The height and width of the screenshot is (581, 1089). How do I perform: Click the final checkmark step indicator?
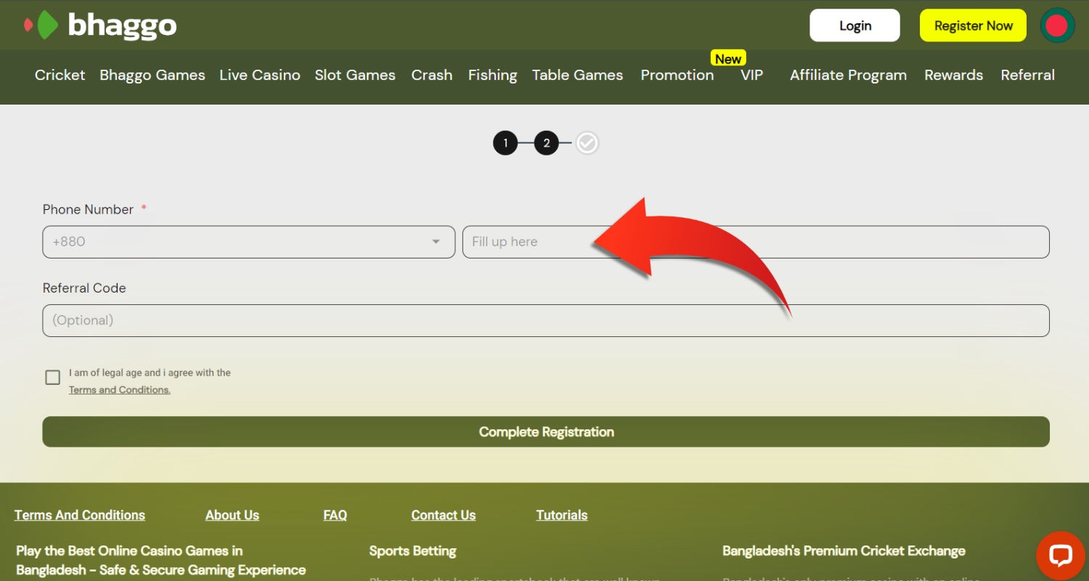[587, 143]
